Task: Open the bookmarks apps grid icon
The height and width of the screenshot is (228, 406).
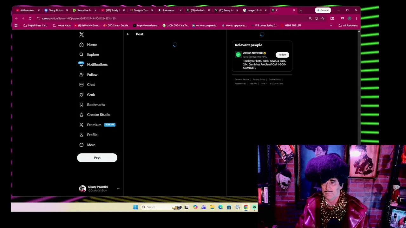Action: click(16, 26)
